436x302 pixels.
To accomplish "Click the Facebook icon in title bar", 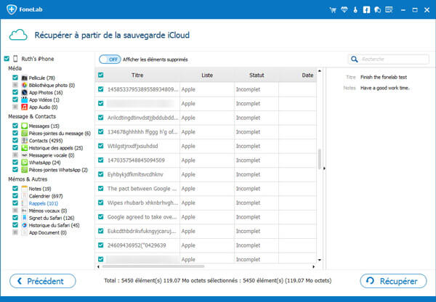I will pos(366,10).
